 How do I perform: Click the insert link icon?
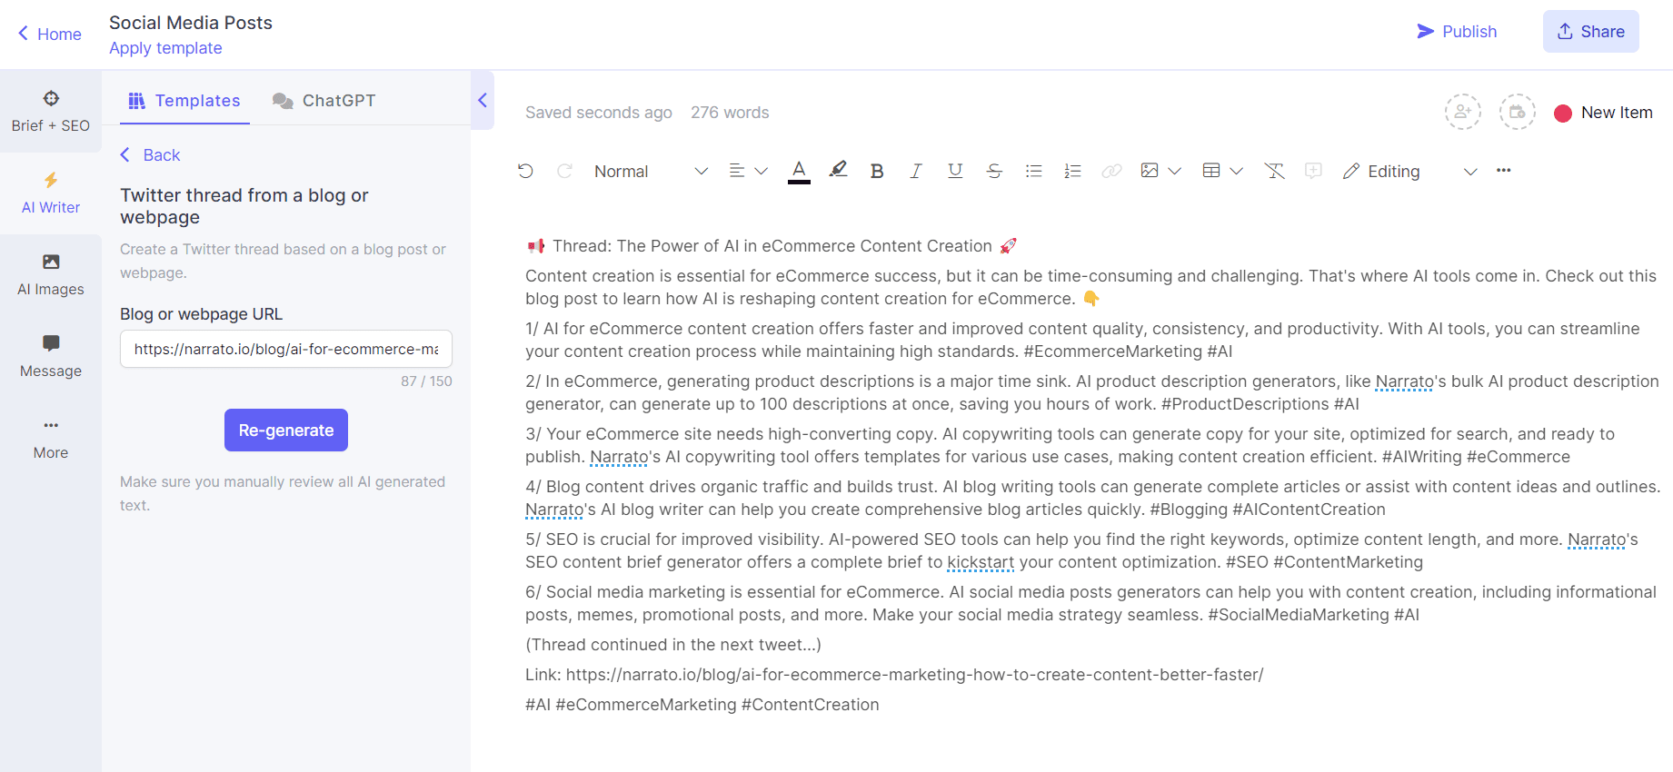[x=1111, y=171]
